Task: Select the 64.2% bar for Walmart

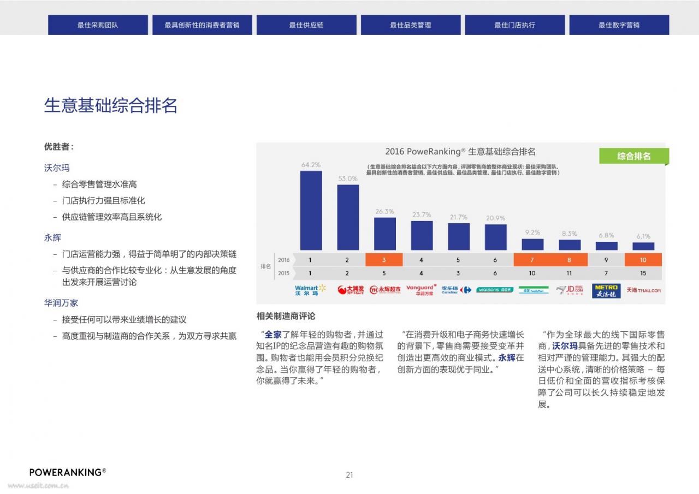Action: tap(311, 210)
